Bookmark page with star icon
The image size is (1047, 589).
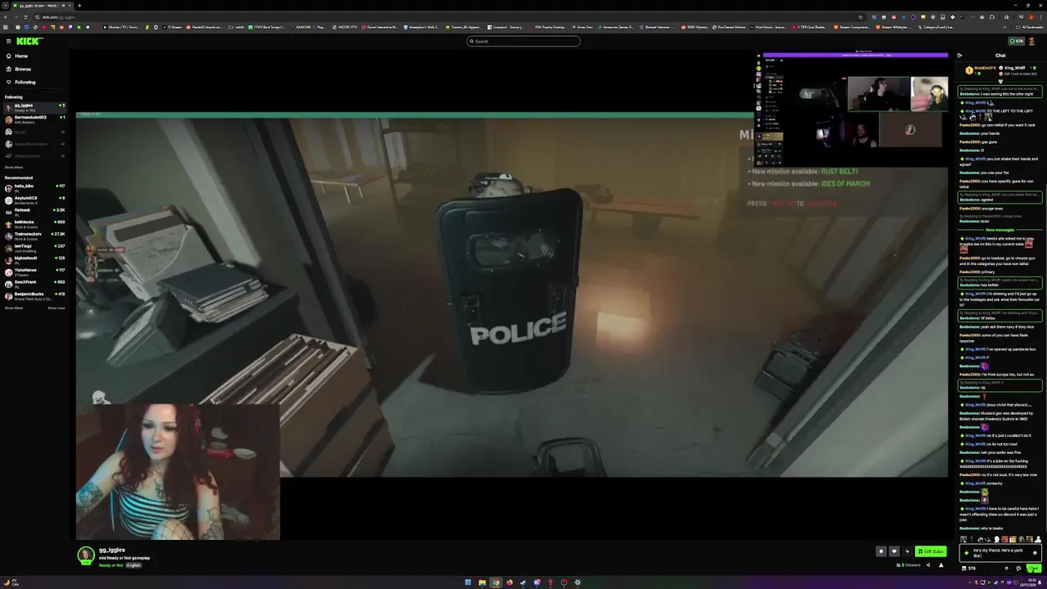click(861, 16)
